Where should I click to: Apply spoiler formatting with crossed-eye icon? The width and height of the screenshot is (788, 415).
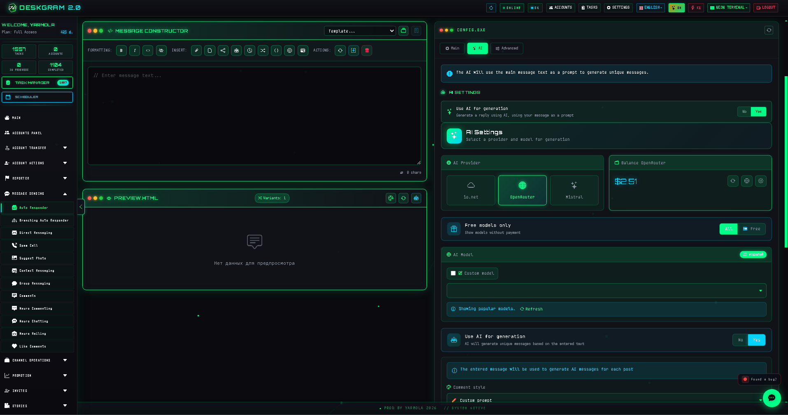point(161,51)
